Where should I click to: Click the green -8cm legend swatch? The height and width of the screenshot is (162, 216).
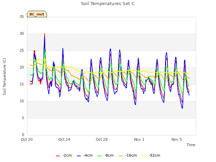(100, 156)
